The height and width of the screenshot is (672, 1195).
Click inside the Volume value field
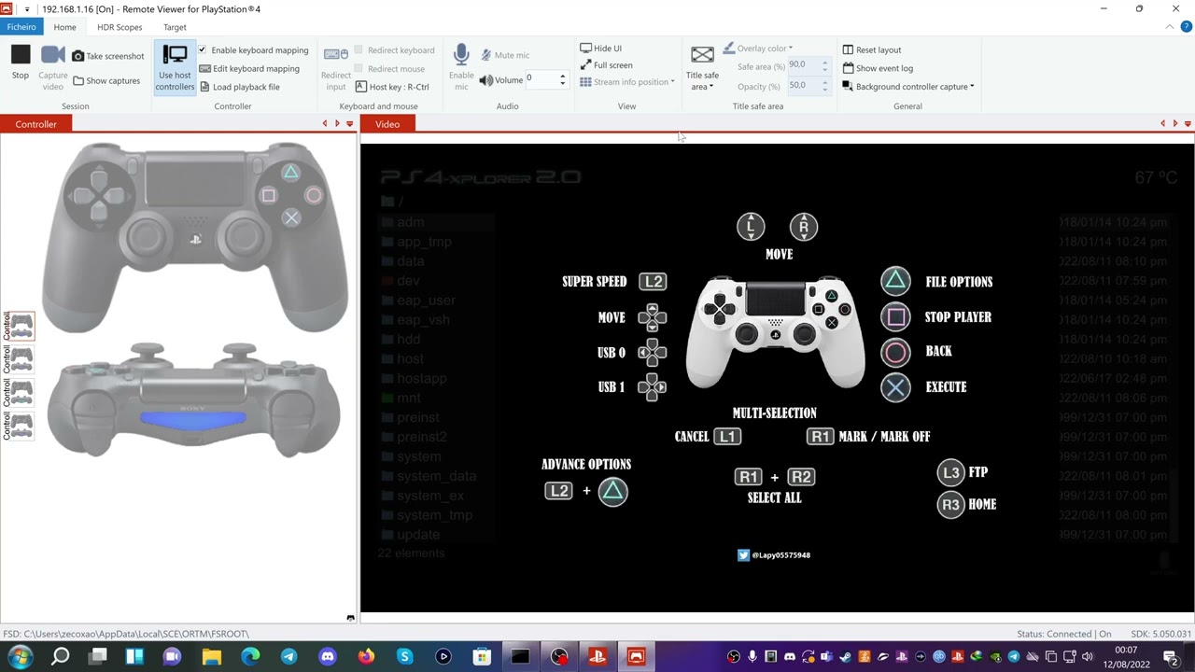coord(541,79)
